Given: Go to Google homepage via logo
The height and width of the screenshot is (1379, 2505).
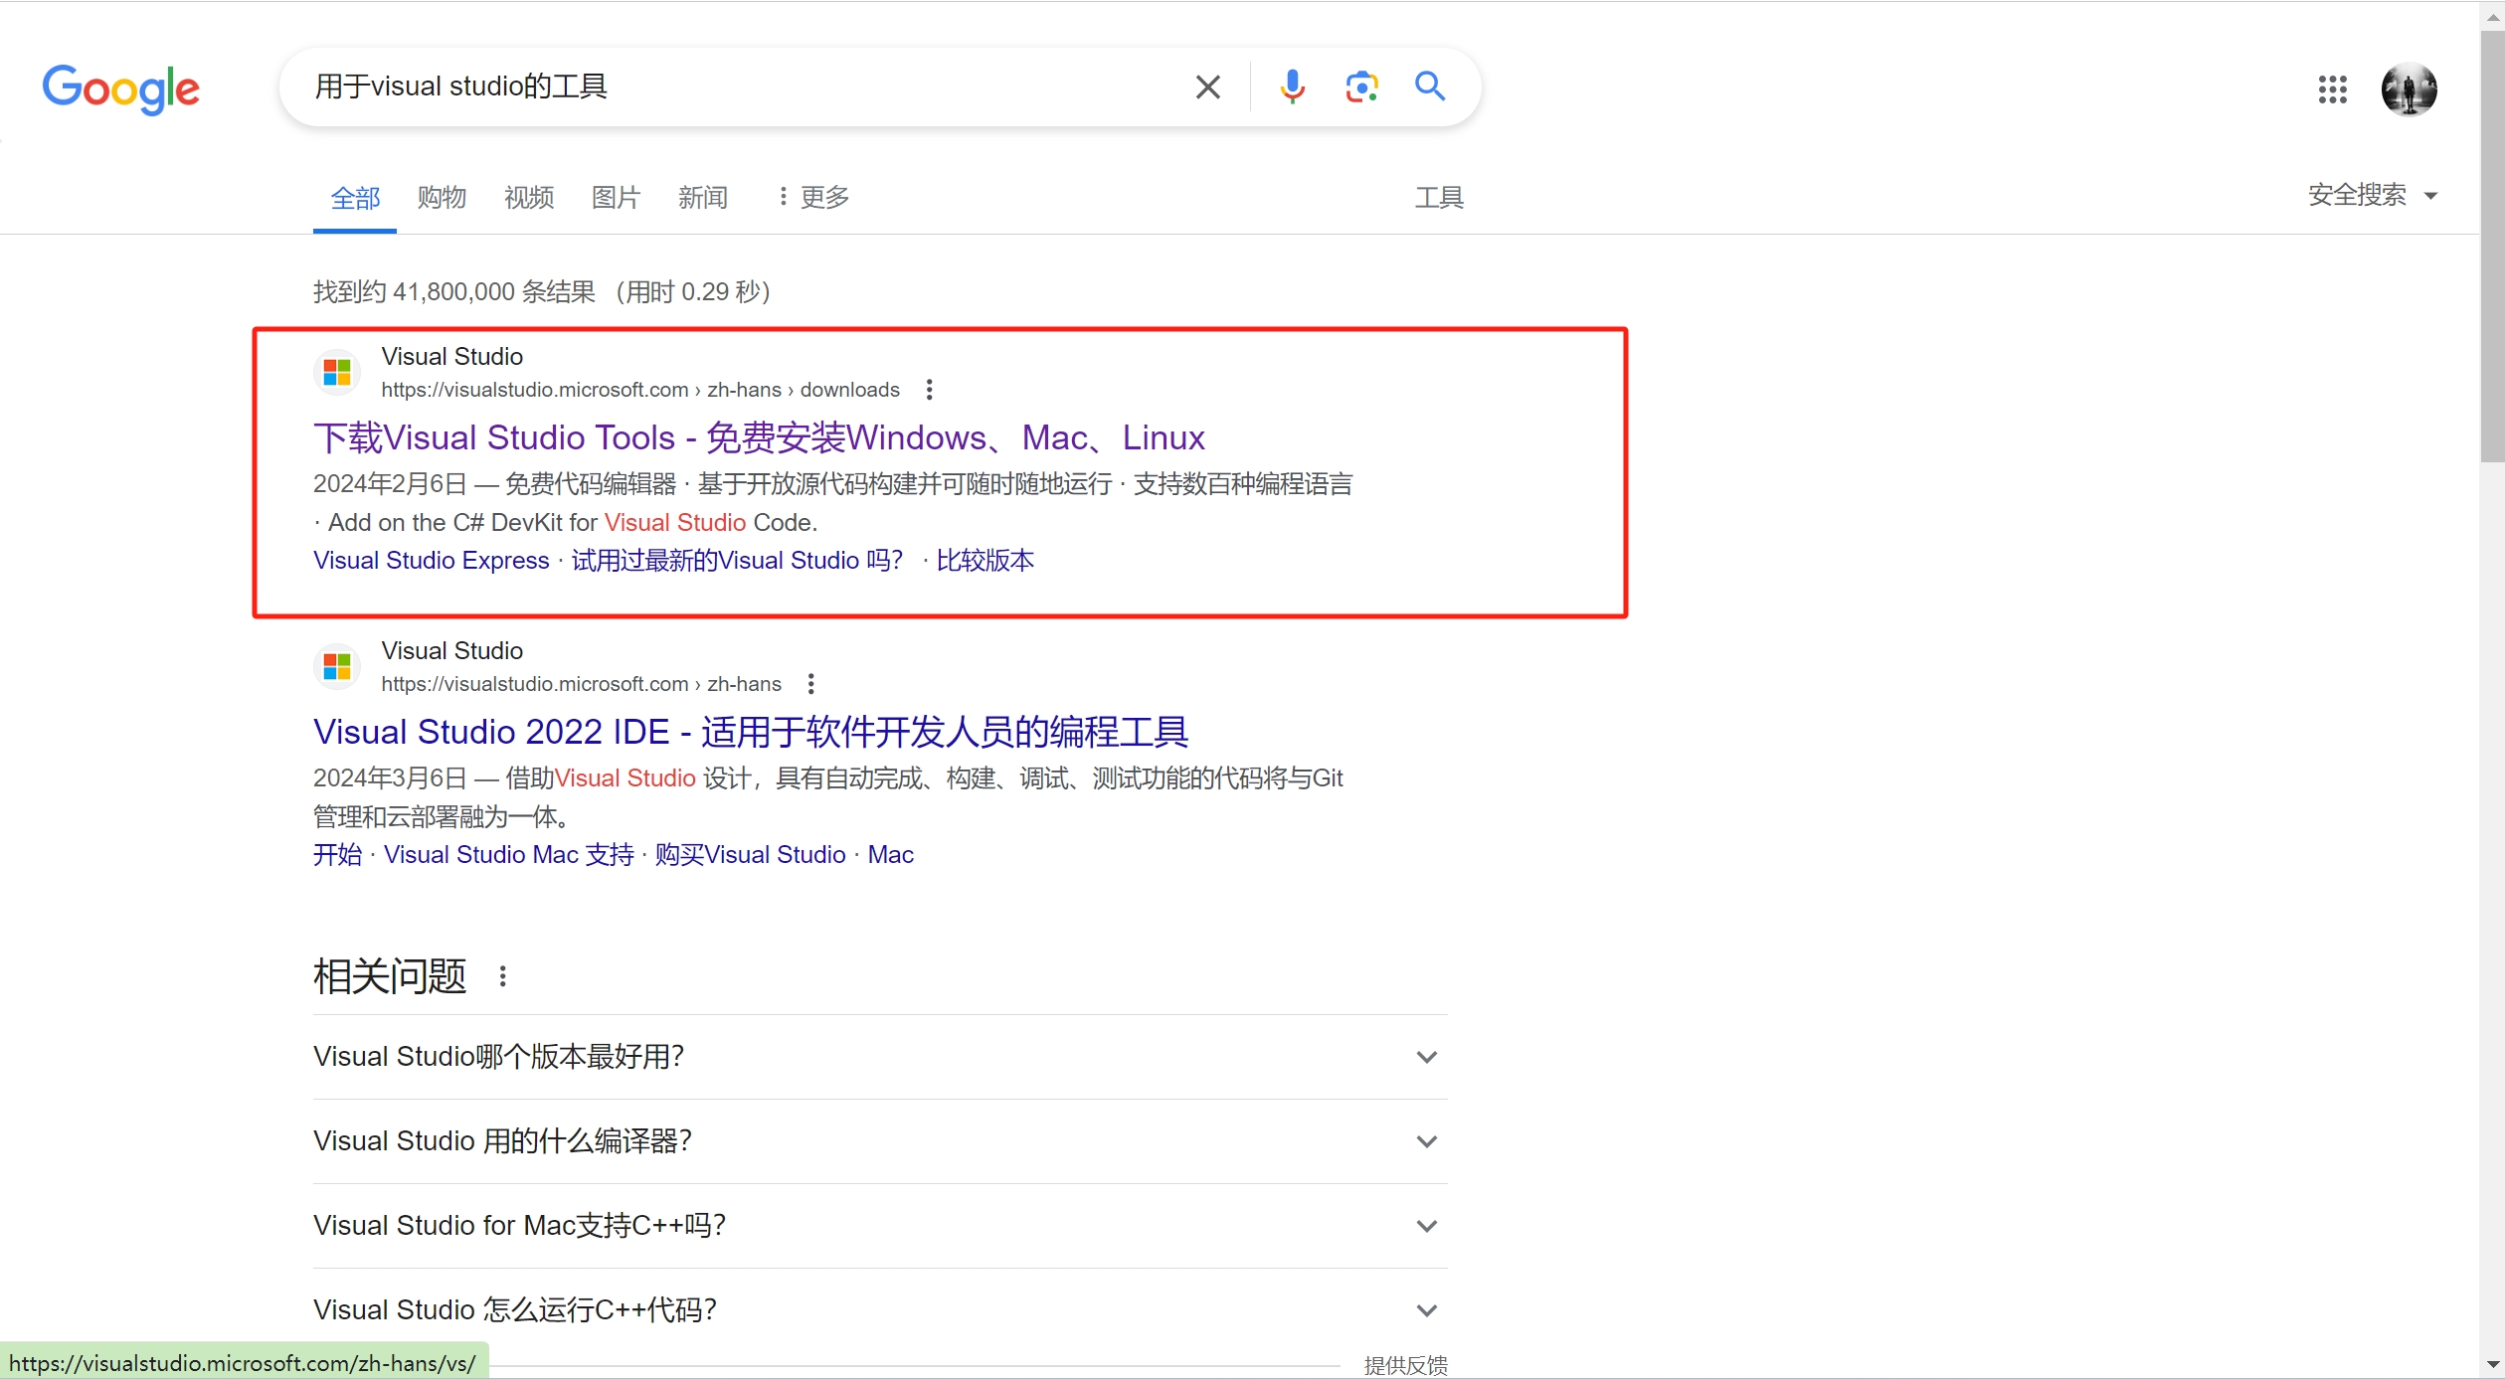Looking at the screenshot, I should pyautogui.click(x=120, y=89).
